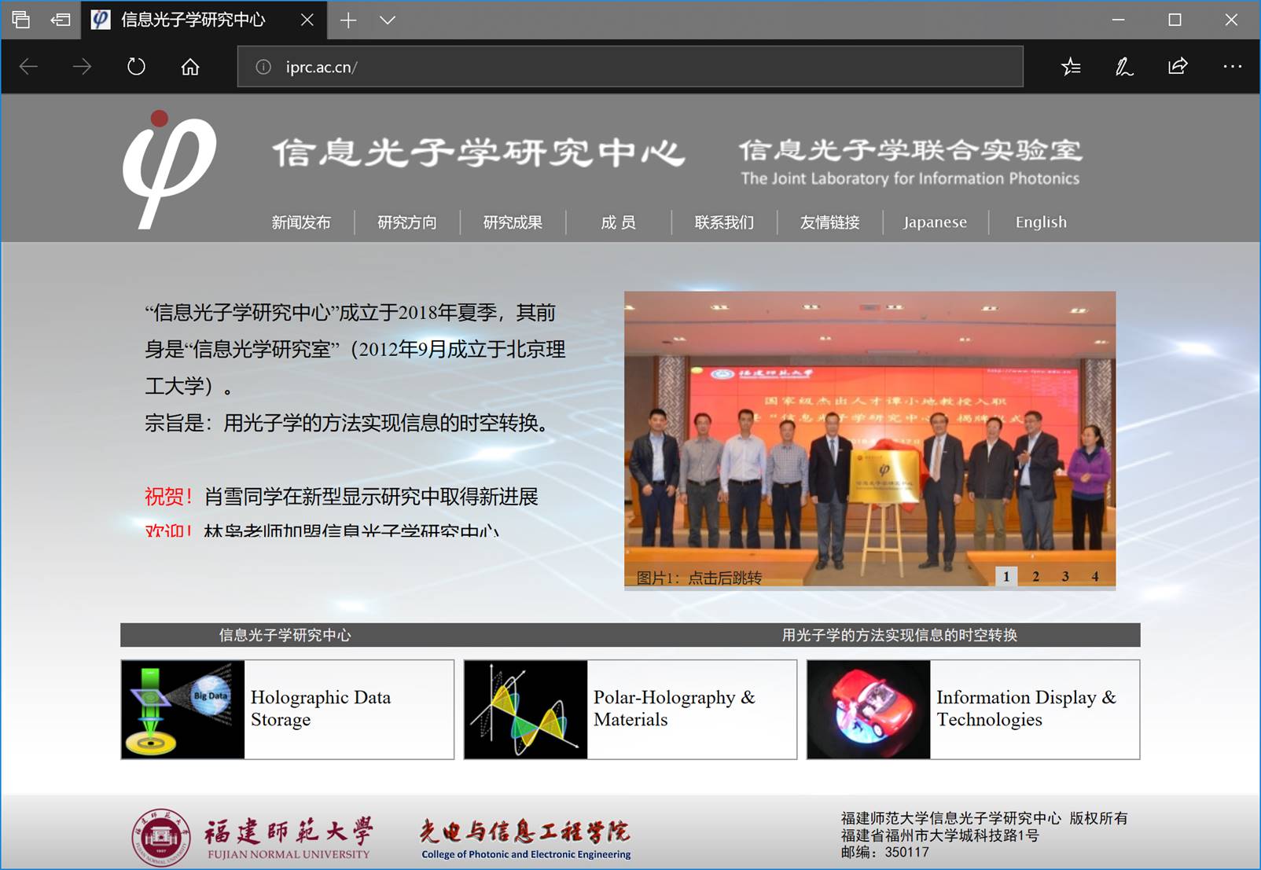Go to the browser home page
Screen dimensions: 1261x870
(x=190, y=67)
